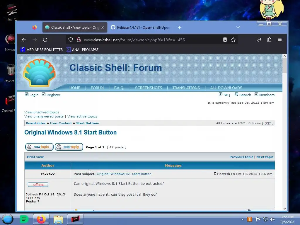
Task: Reload the current page
Action: 45,40
